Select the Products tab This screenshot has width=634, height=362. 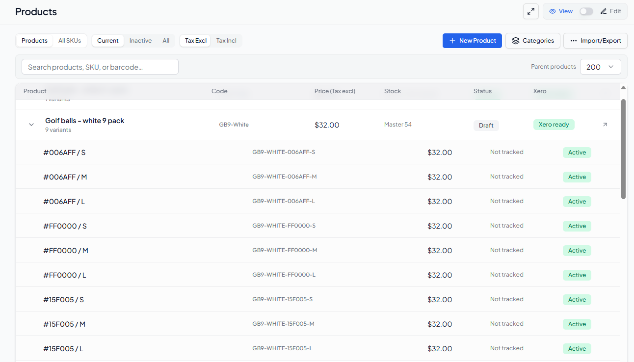coord(34,41)
